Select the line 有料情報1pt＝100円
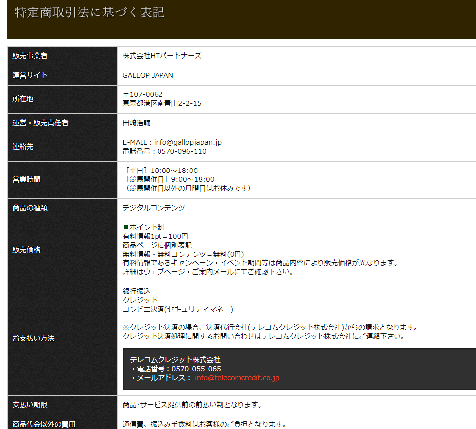This screenshot has width=476, height=429. click(155, 236)
